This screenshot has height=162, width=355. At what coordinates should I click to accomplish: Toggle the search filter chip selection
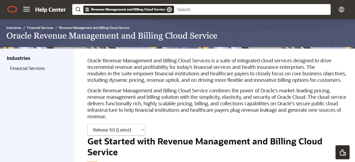click(127, 9)
